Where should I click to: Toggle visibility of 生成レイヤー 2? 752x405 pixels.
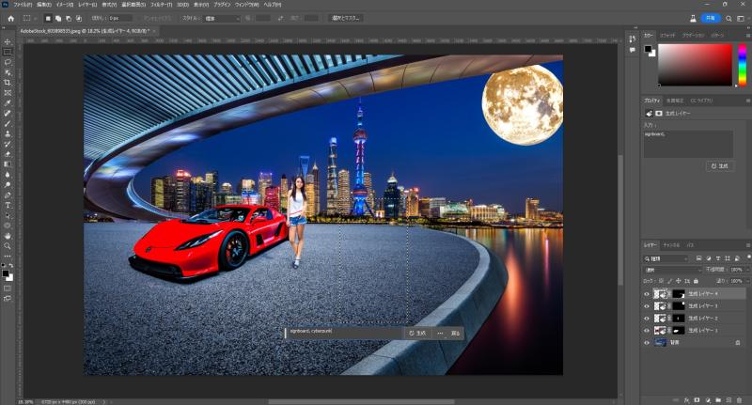(646, 319)
